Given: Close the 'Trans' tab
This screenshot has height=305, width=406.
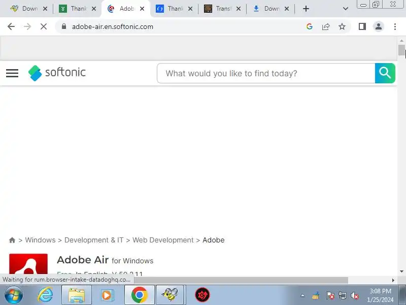Looking at the screenshot, I should (x=239, y=9).
